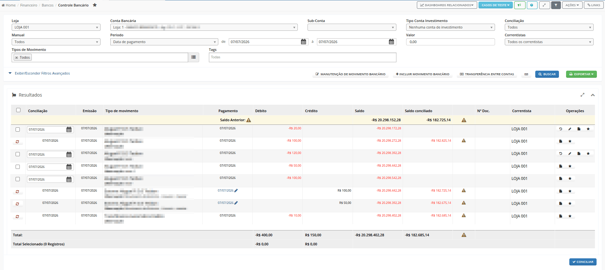Click the Buscar button
The width and height of the screenshot is (605, 270).
(547, 74)
